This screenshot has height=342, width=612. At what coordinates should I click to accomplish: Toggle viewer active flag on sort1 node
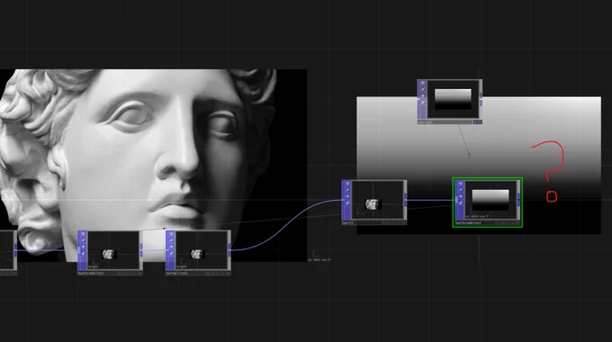pos(405,223)
